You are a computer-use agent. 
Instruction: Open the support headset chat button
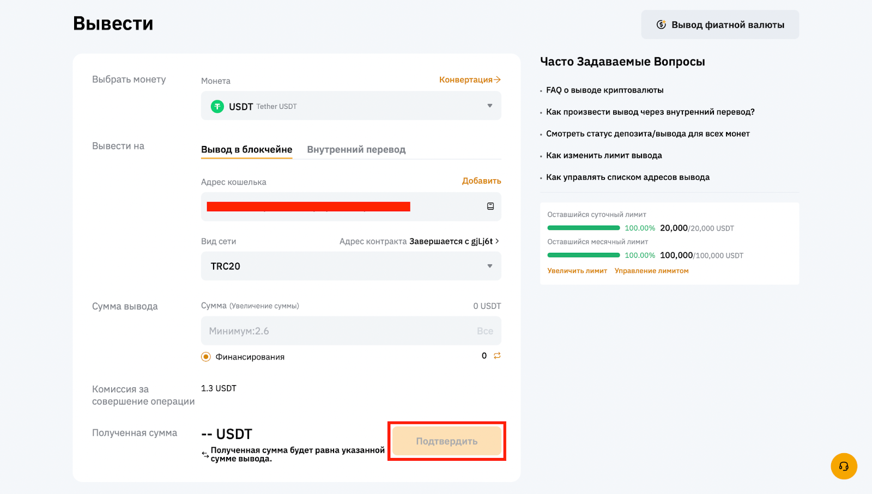(x=844, y=466)
